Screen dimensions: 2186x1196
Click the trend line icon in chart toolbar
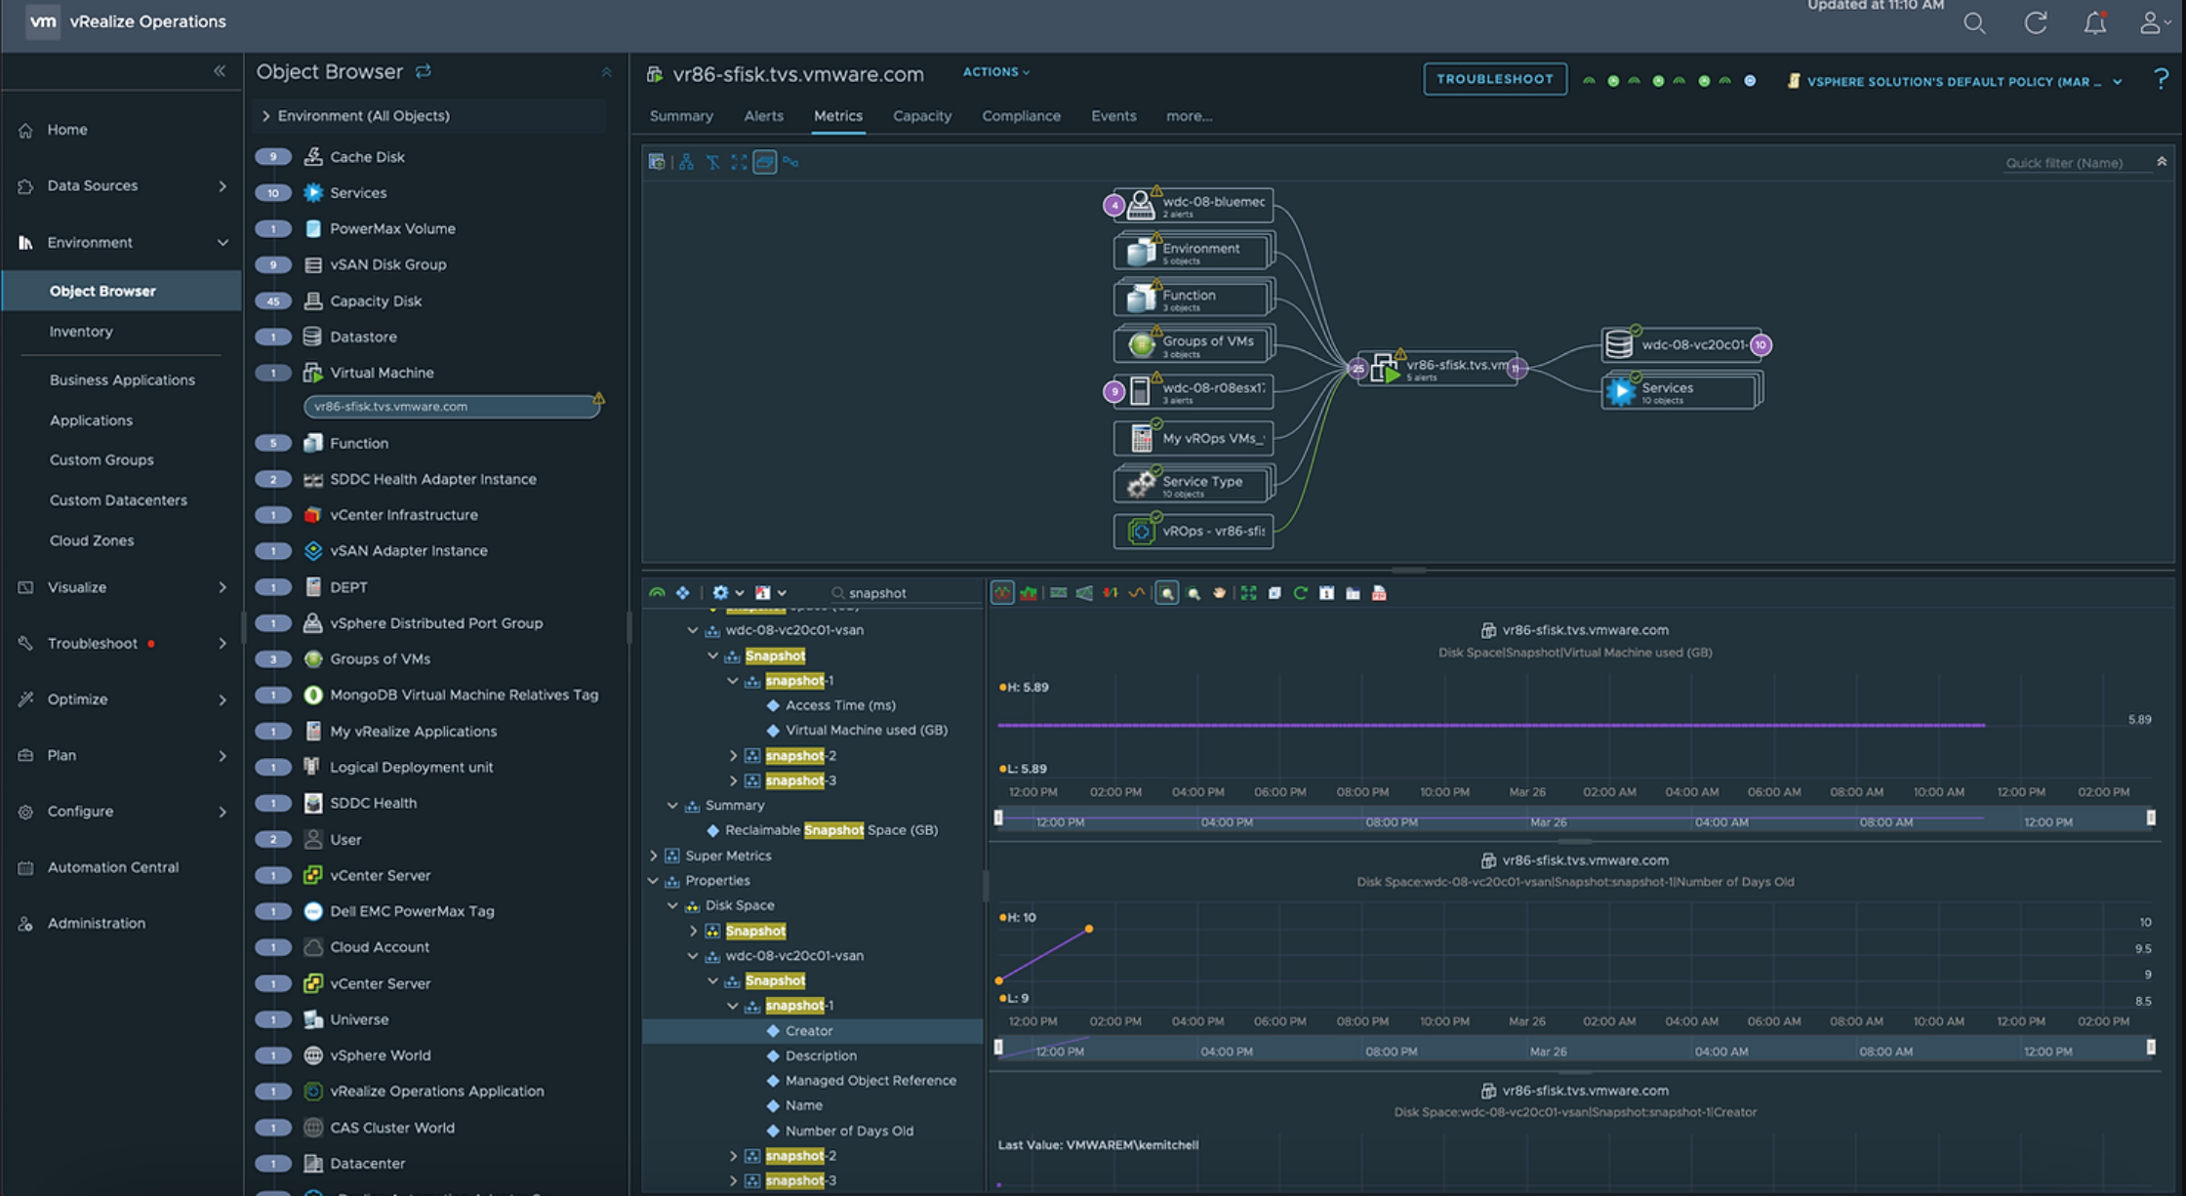[1137, 593]
